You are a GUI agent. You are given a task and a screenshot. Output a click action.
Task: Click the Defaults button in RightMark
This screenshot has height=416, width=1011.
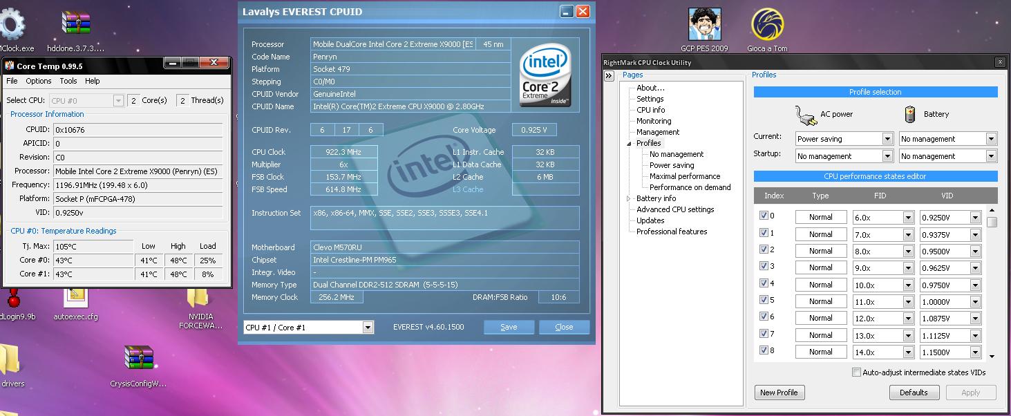pyautogui.click(x=914, y=393)
